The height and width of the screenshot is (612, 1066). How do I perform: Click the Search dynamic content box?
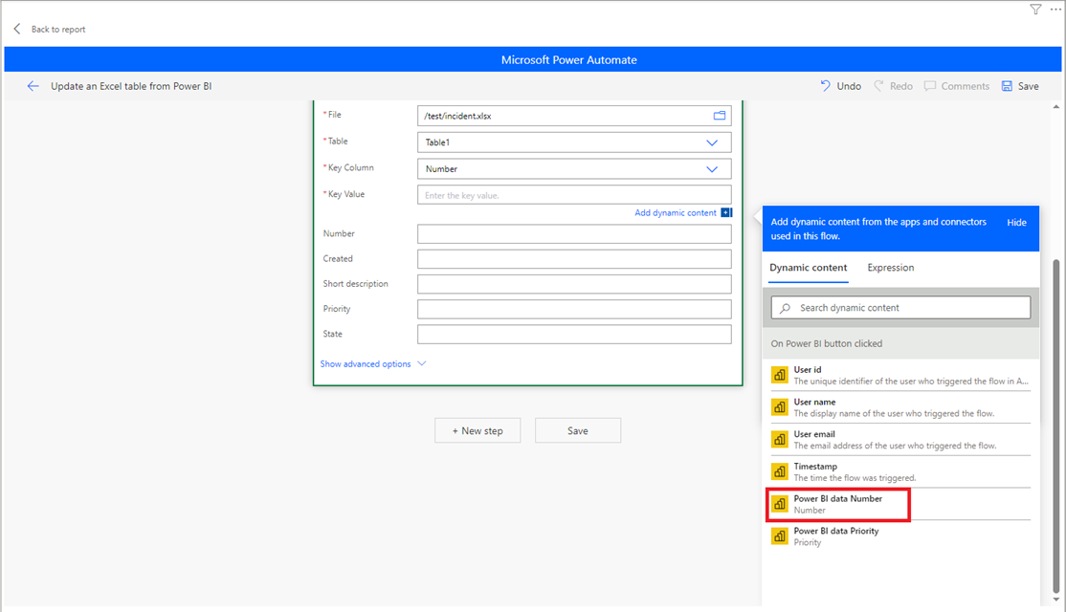(900, 308)
